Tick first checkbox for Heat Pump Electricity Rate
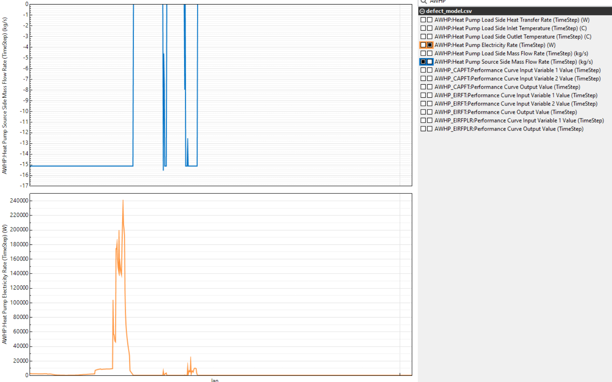The height and width of the screenshot is (382, 612). pyautogui.click(x=423, y=45)
